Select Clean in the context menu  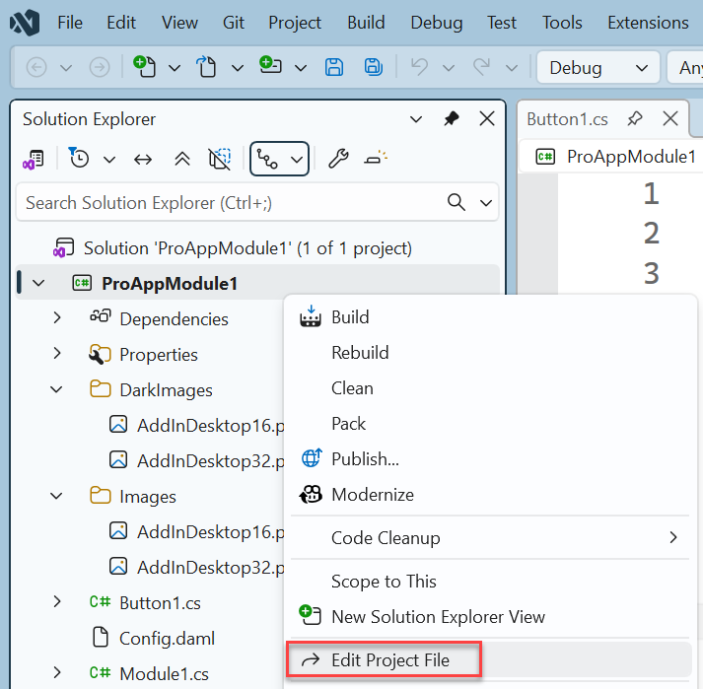490,388
